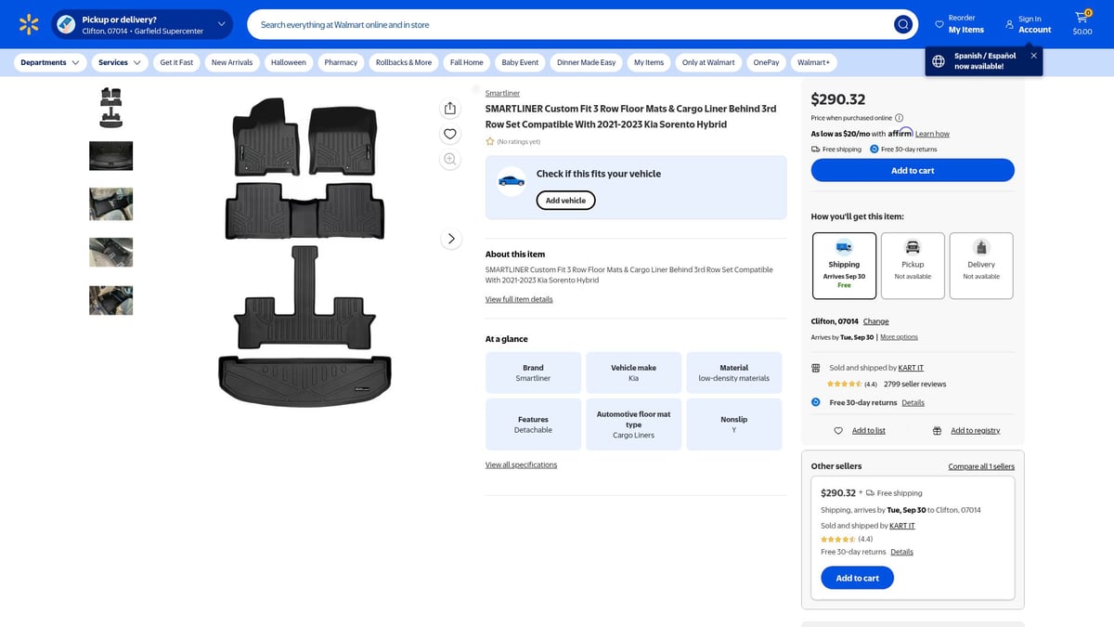Screen dimensions: 1114x627
Task: Expand the Pickup or delivery dropdown
Action: click(x=142, y=24)
